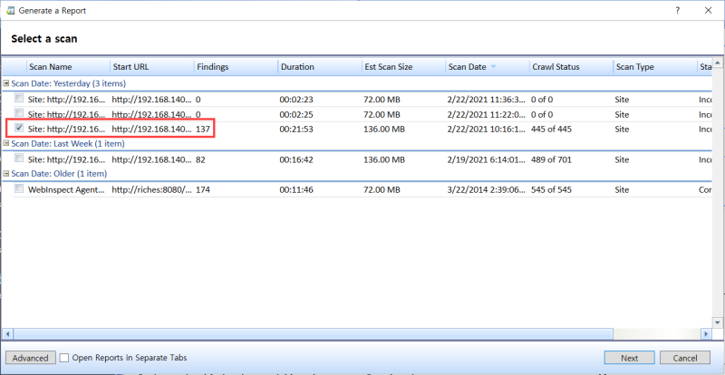Uncheck the scan with 137 findings
This screenshot has height=375, width=725.
click(x=19, y=129)
